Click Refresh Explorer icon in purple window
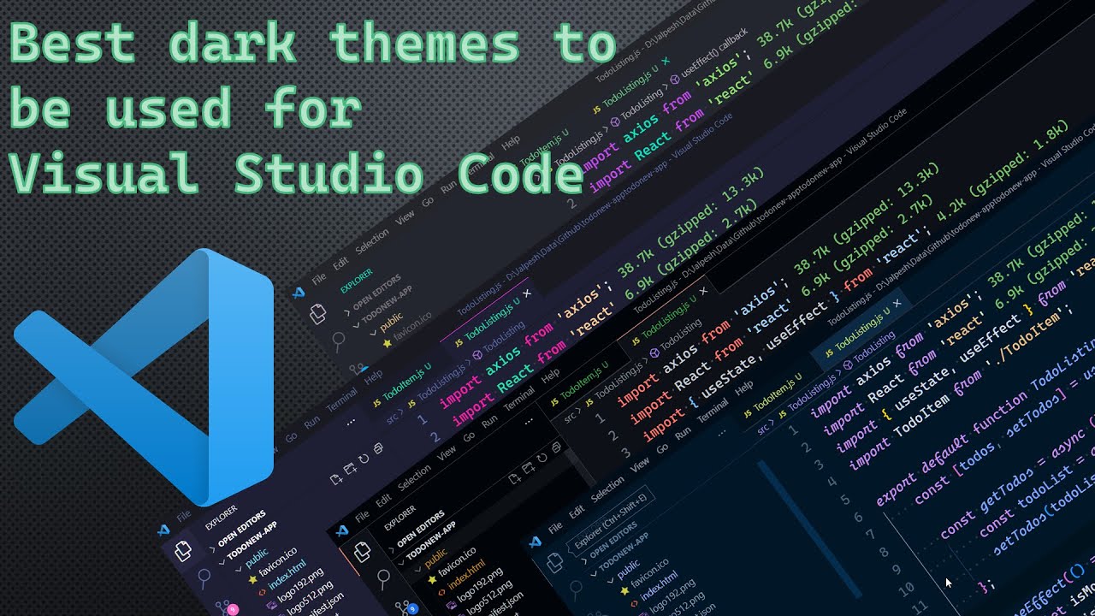The height and width of the screenshot is (616, 1095). pos(364,459)
